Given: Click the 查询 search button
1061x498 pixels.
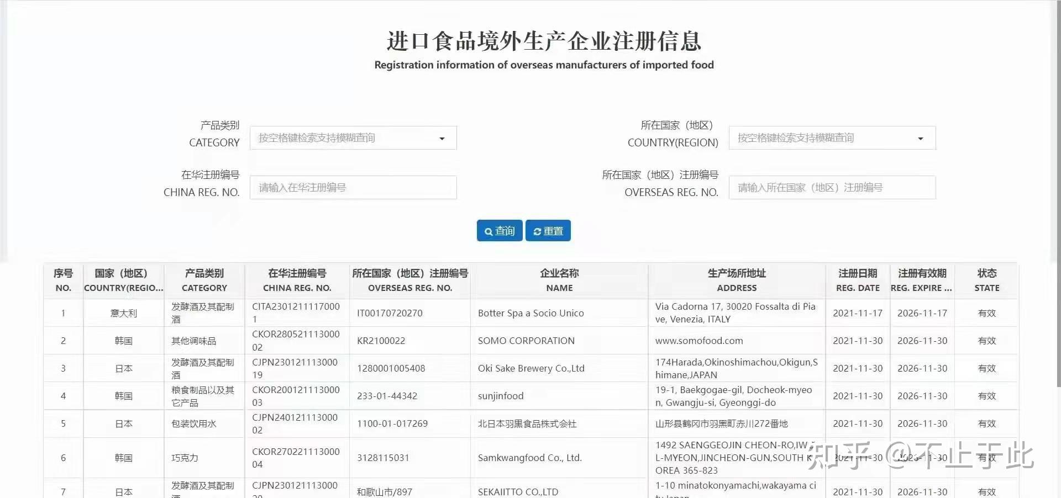Looking at the screenshot, I should pos(499,231).
